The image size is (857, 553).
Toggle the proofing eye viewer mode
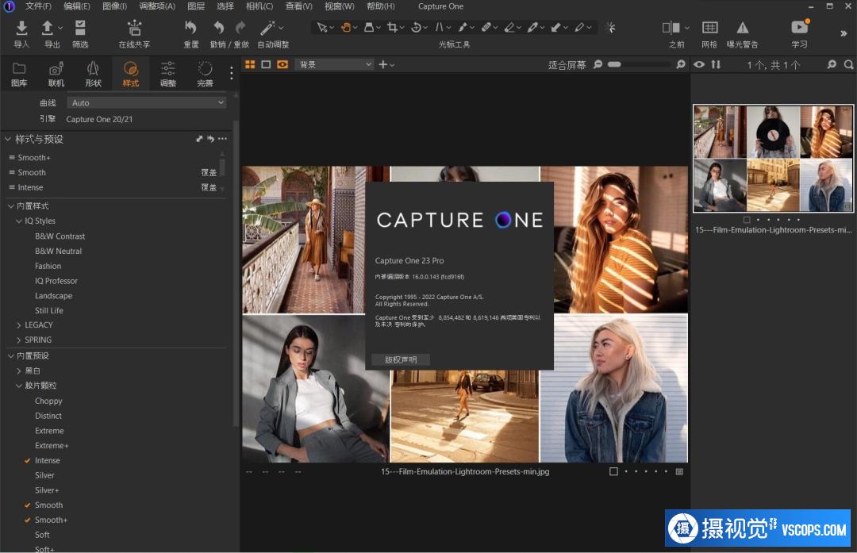282,64
